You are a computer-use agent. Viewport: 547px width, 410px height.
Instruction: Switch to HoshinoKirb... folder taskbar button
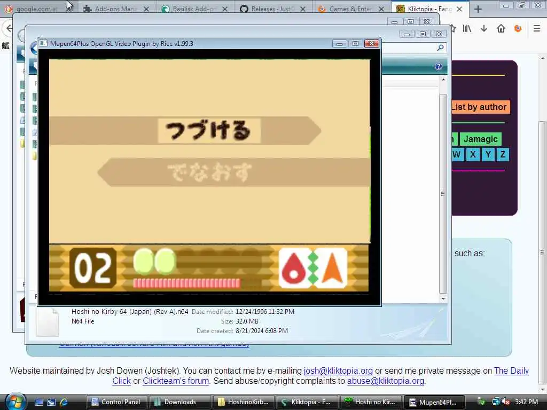coord(244,402)
